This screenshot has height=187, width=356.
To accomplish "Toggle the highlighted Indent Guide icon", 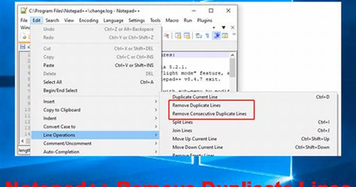I will pos(217,36).
